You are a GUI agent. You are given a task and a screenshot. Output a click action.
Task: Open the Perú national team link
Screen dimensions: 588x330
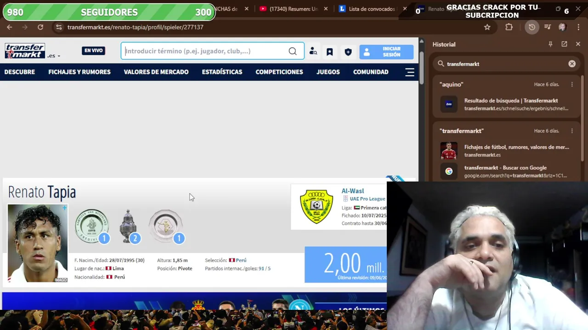[x=241, y=260]
